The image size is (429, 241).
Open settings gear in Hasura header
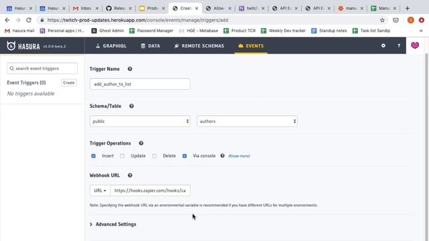[x=383, y=46]
